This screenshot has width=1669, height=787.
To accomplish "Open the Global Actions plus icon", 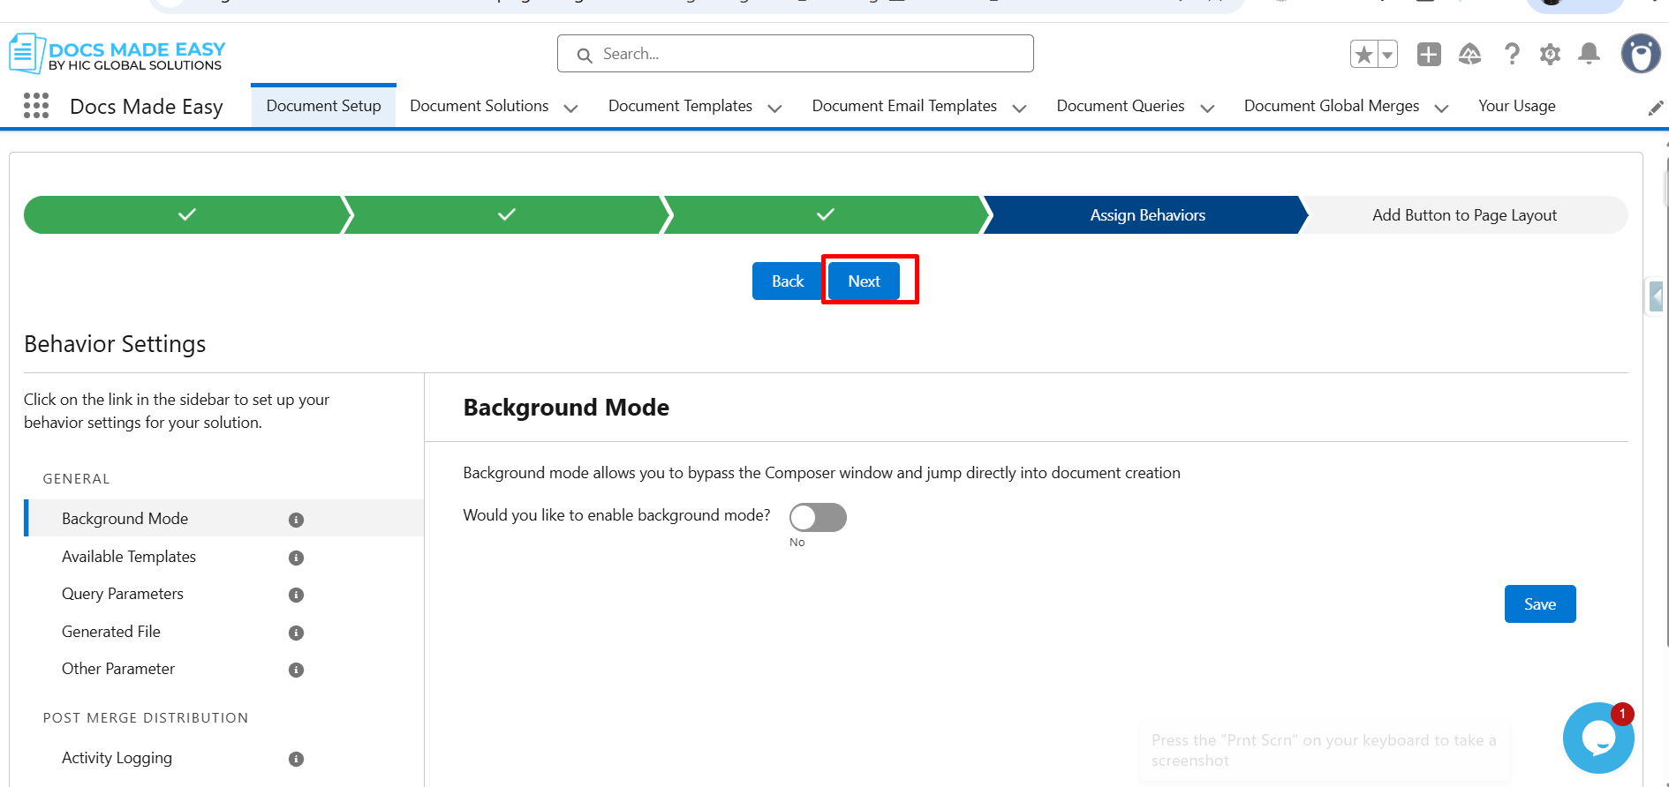I will 1428,55.
